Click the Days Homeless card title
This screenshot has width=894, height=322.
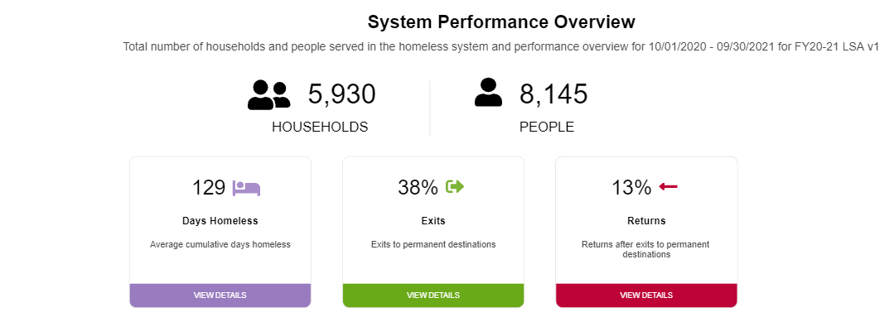(x=220, y=220)
